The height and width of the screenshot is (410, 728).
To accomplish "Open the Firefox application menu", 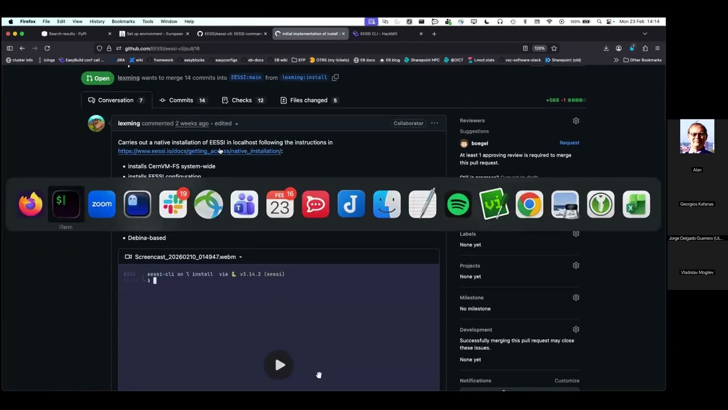I will pos(657,48).
